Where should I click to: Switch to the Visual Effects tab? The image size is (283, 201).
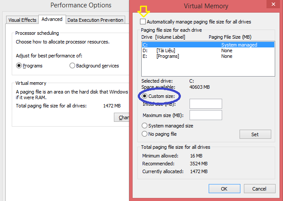pyautogui.click(x=22, y=20)
